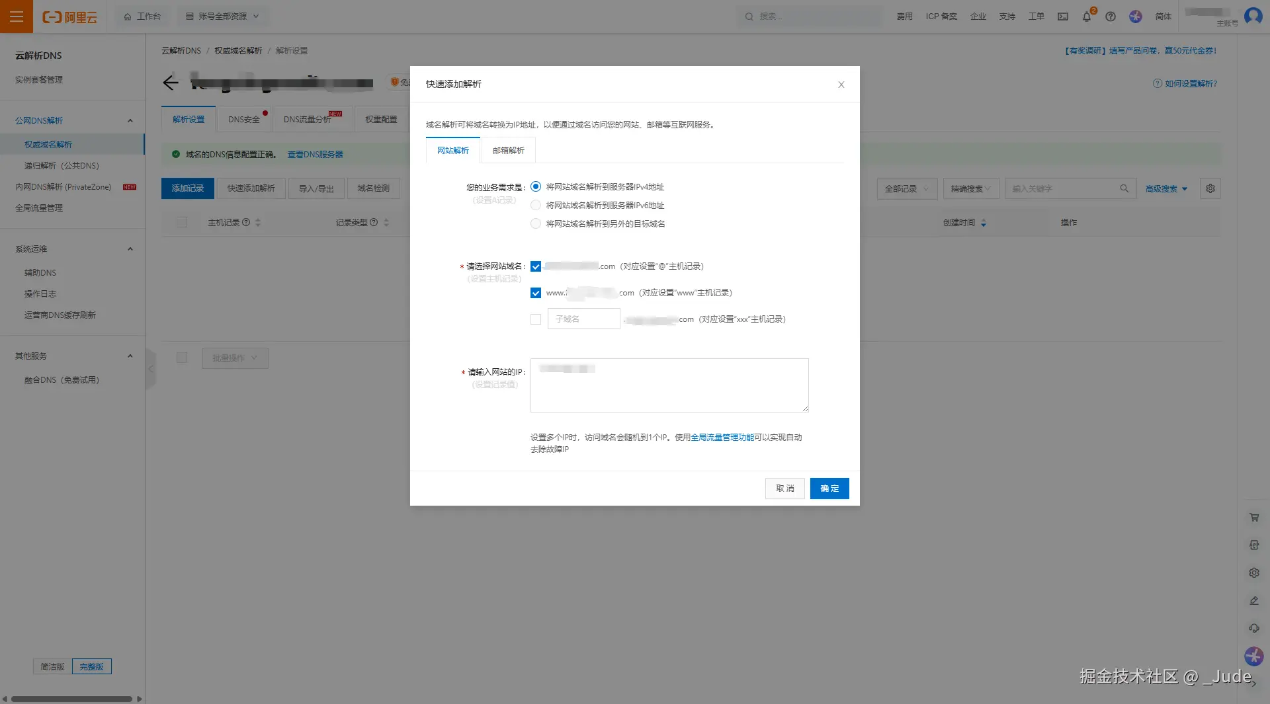The width and height of the screenshot is (1270, 704).
Task: Click 确定 to confirm the quick-add record
Action: (829, 489)
